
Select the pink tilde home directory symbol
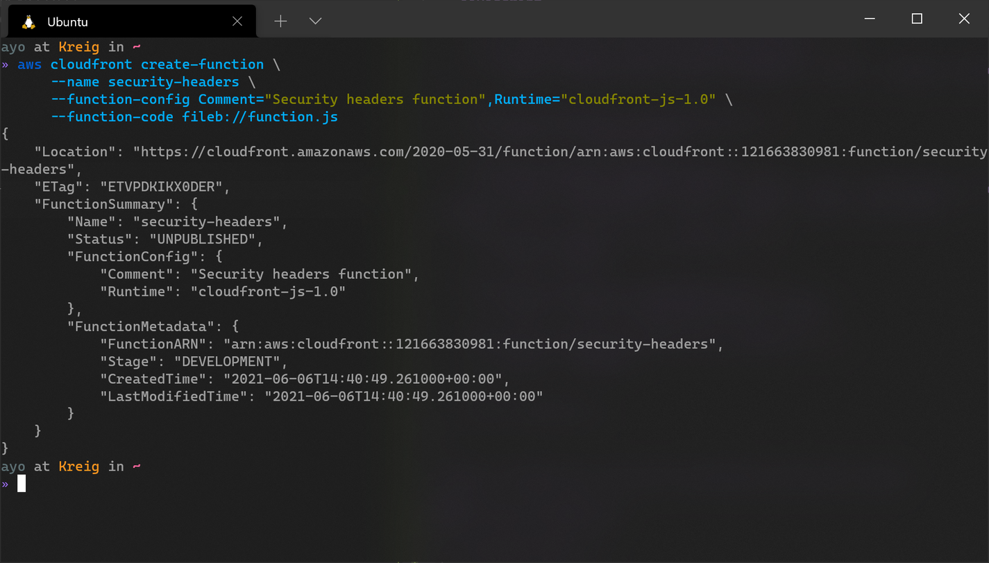(x=136, y=47)
